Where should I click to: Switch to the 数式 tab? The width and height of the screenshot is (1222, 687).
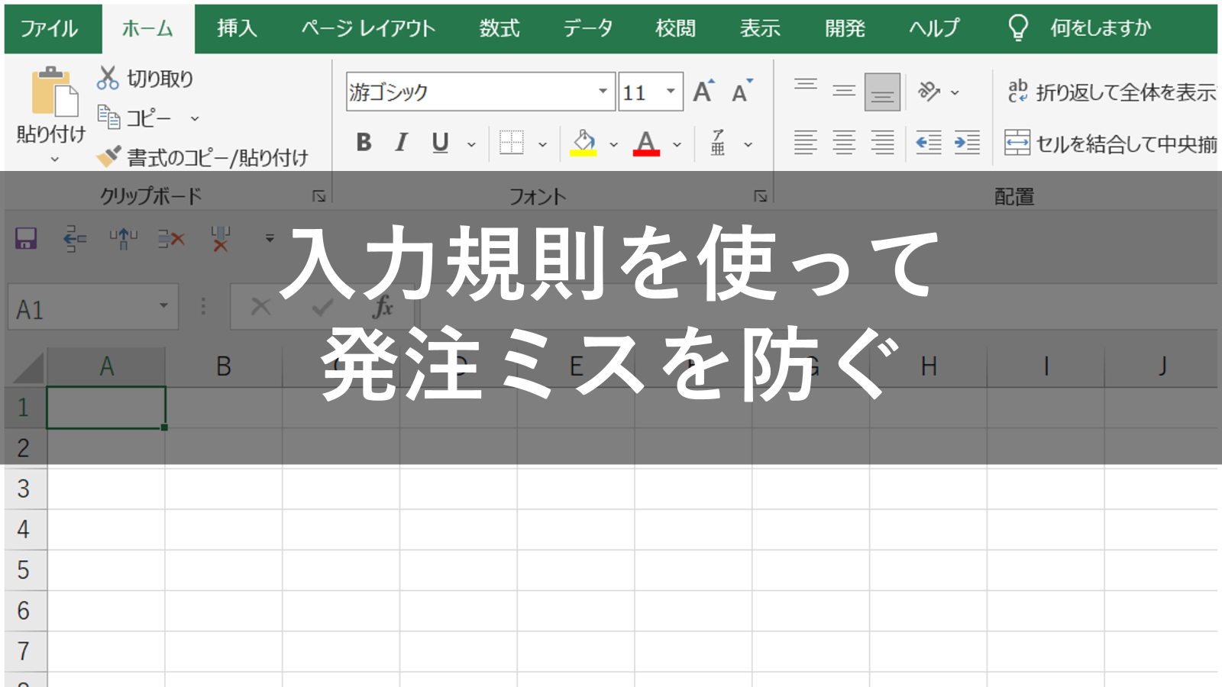pyautogui.click(x=499, y=29)
